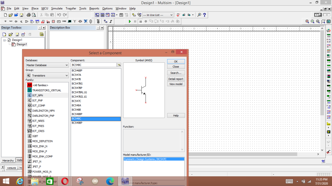The image size is (332, 186).
Task: Click the Place Diode toolbar icon
Action: (16, 21)
